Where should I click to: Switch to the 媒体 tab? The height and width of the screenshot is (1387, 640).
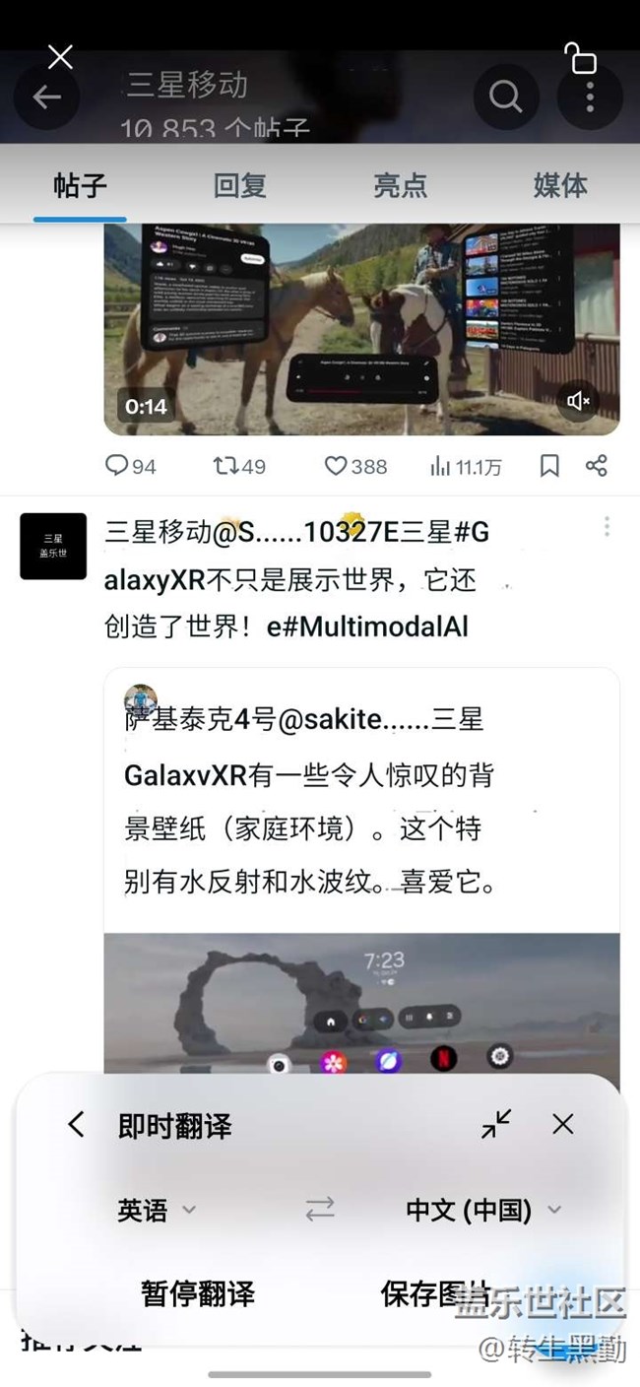pos(560,185)
